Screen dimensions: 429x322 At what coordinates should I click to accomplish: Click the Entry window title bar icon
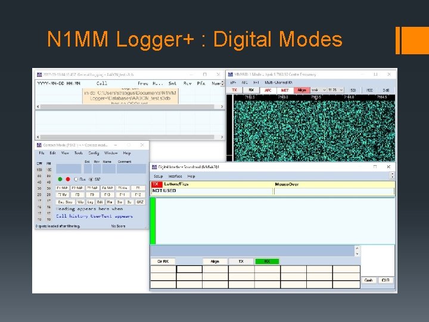[39, 145]
